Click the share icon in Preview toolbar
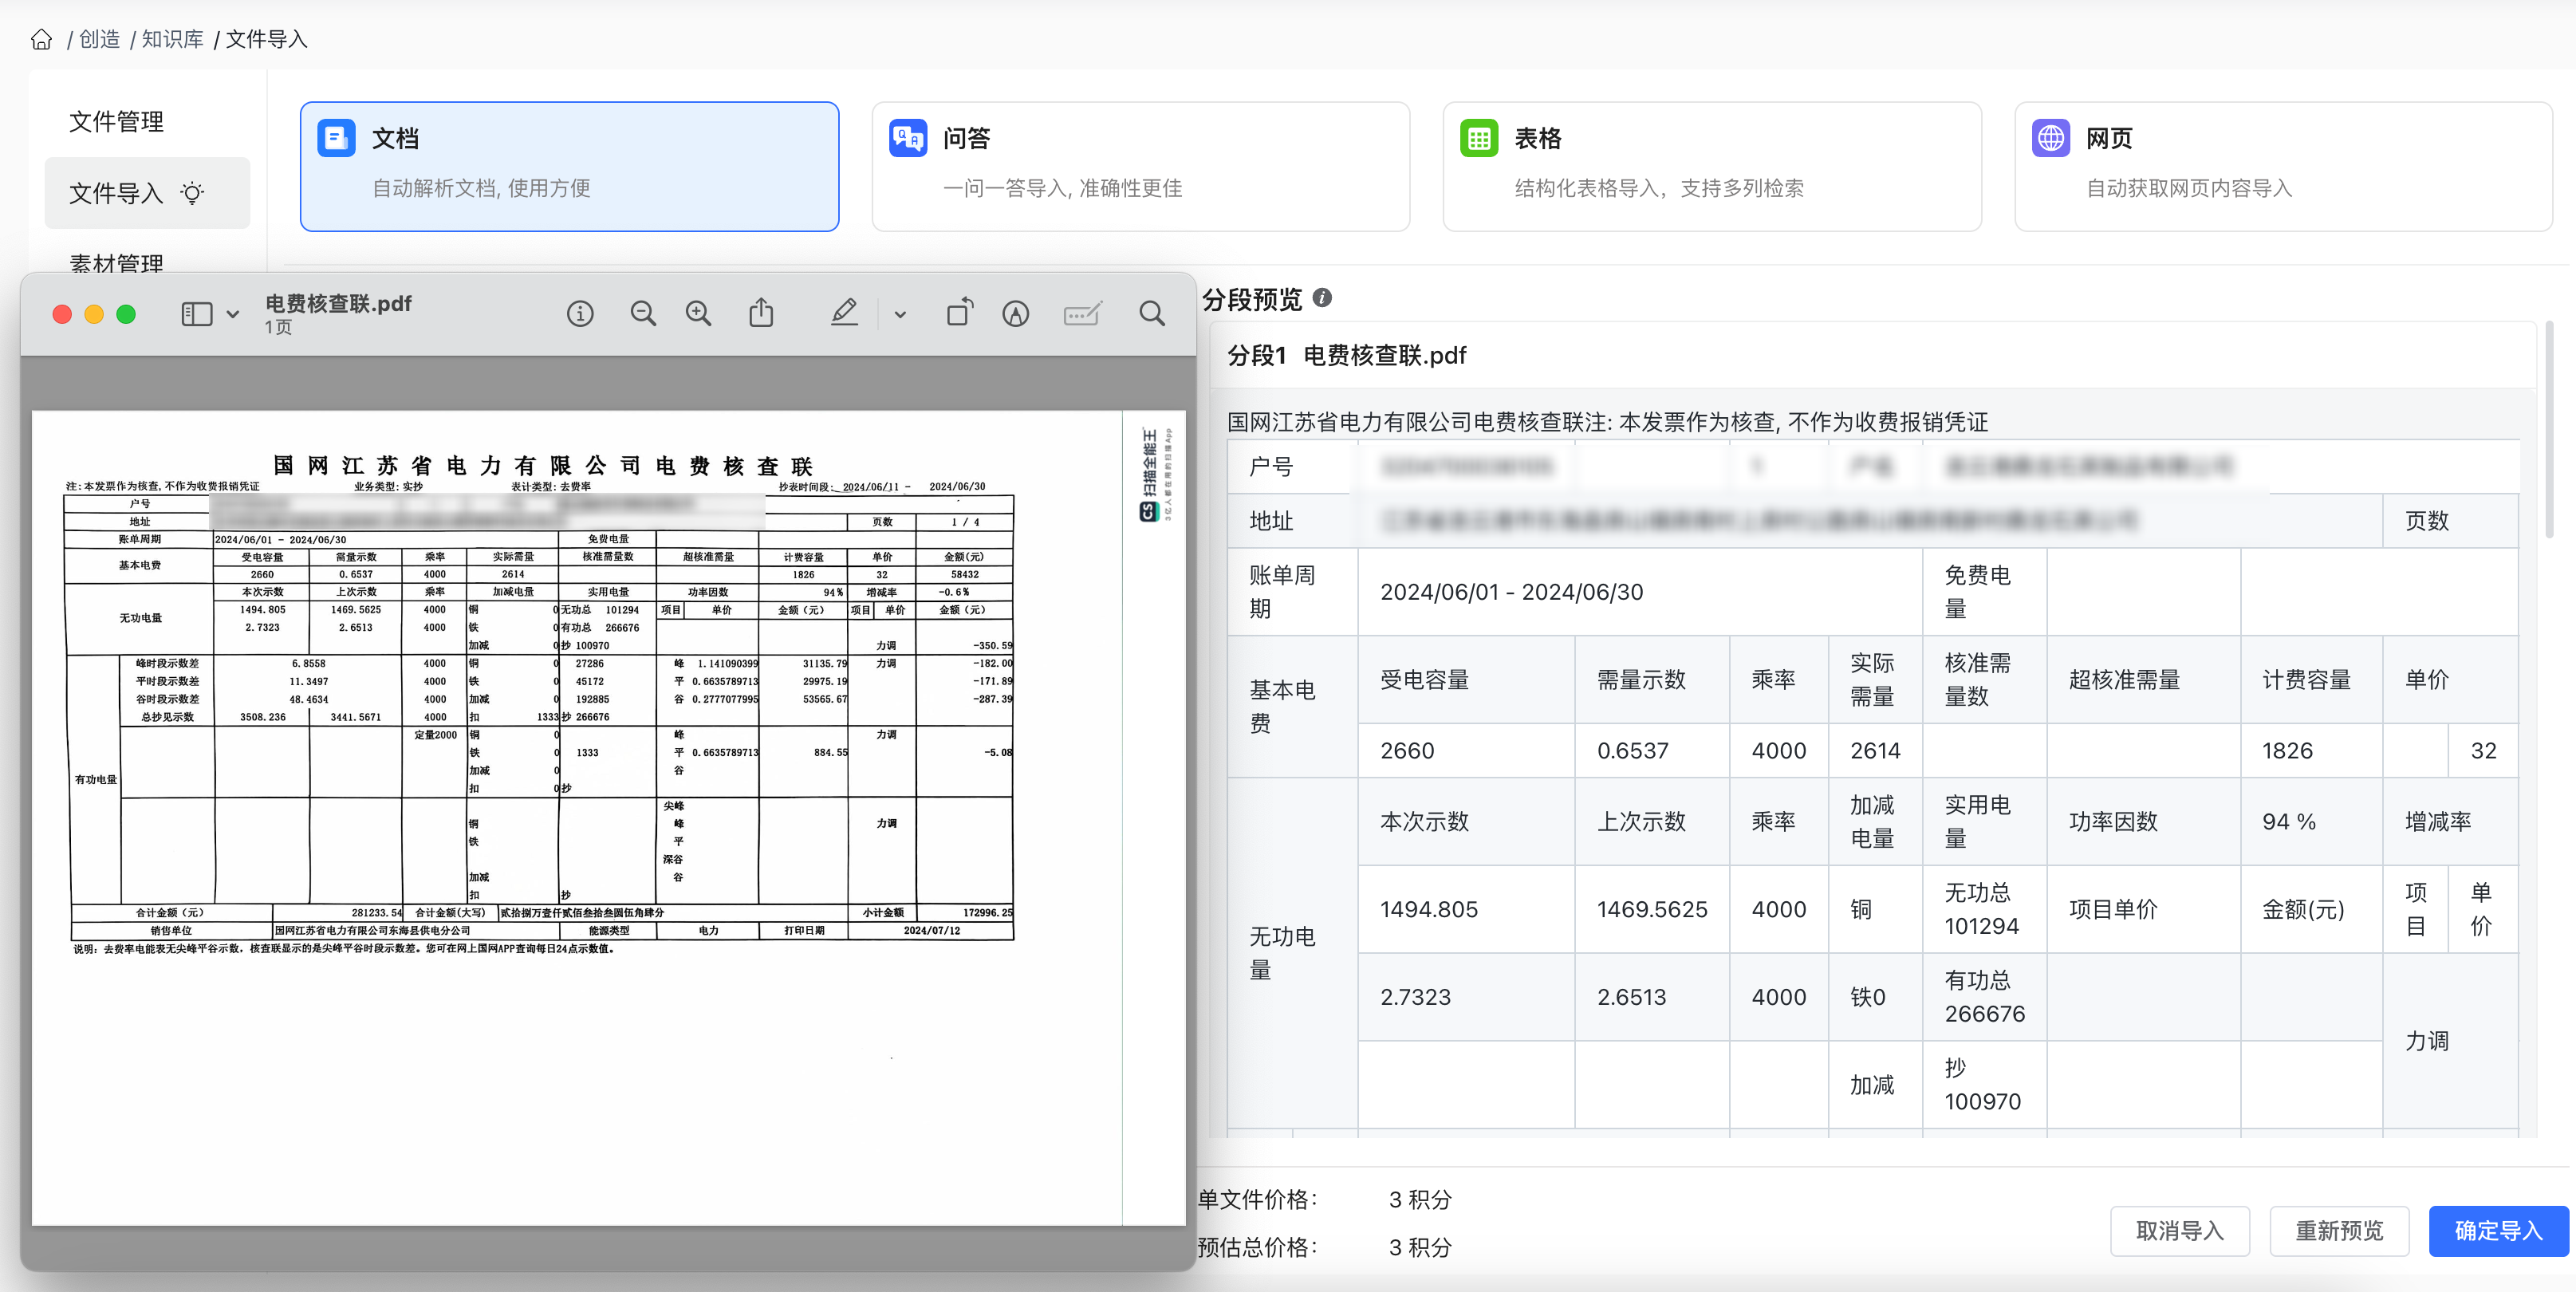This screenshot has height=1292, width=2576. (761, 313)
